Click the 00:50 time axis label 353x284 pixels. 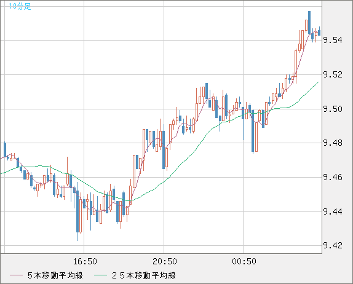coord(244,261)
